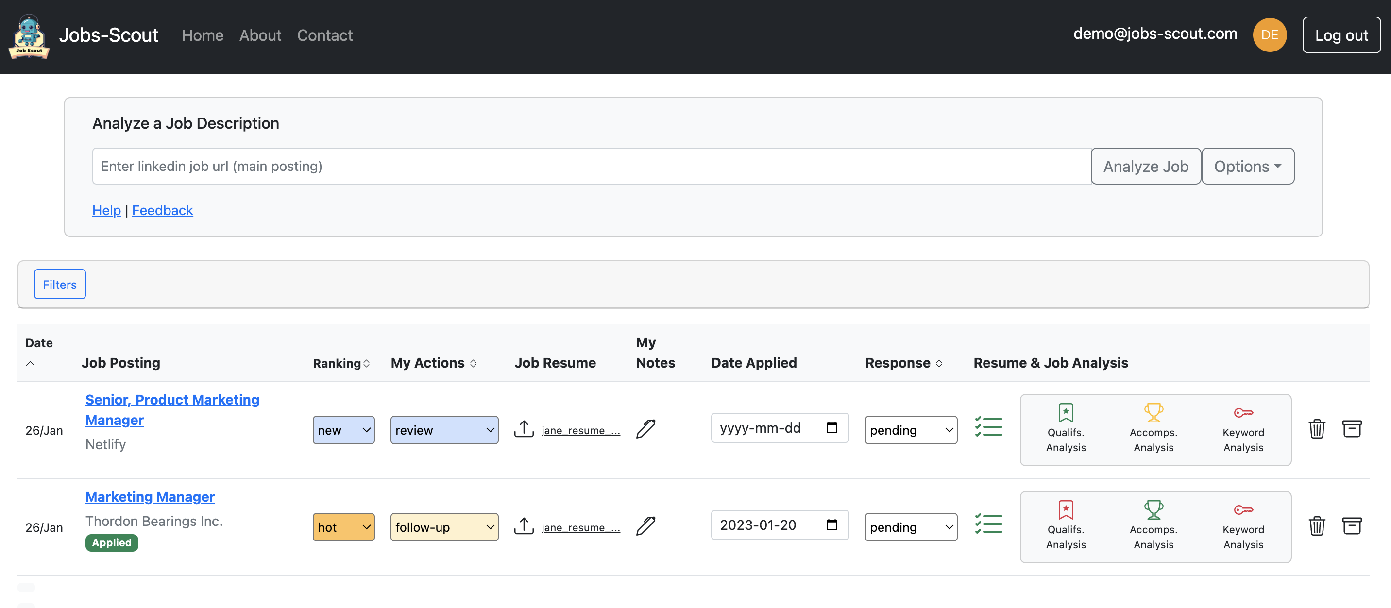Focus the linkedin job url field
Screen dimensions: 1391x608
click(x=591, y=166)
